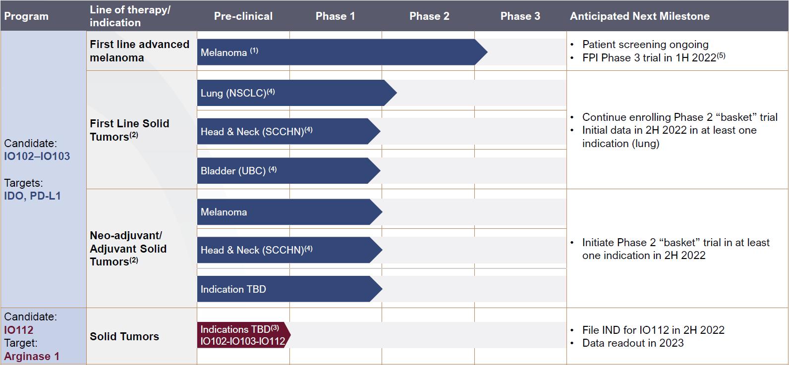Select the Arginase 1 target text
Image resolution: width=789 pixels, height=365 pixels.
[32, 356]
